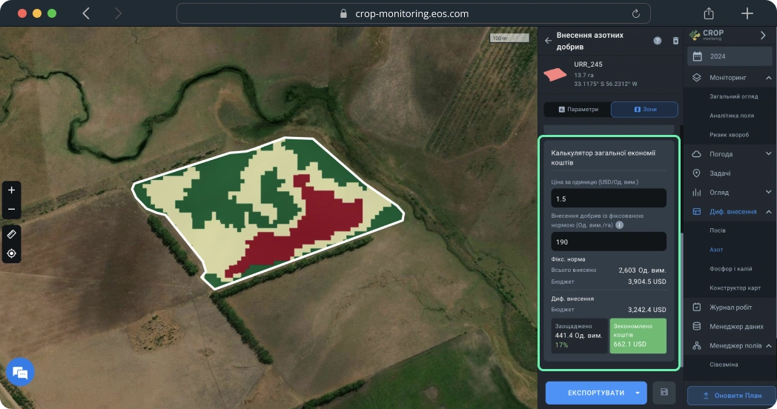Viewport: 777px width, 409px height.
Task: Collapse the Моніторинг section
Action: tap(767, 77)
